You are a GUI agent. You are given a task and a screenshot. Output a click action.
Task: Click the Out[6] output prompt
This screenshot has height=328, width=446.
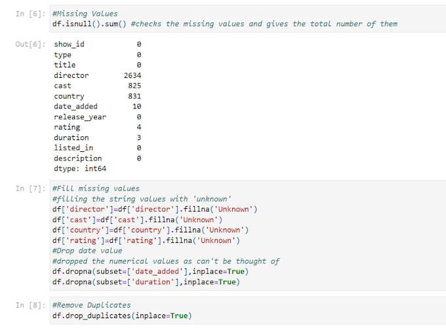coord(30,44)
